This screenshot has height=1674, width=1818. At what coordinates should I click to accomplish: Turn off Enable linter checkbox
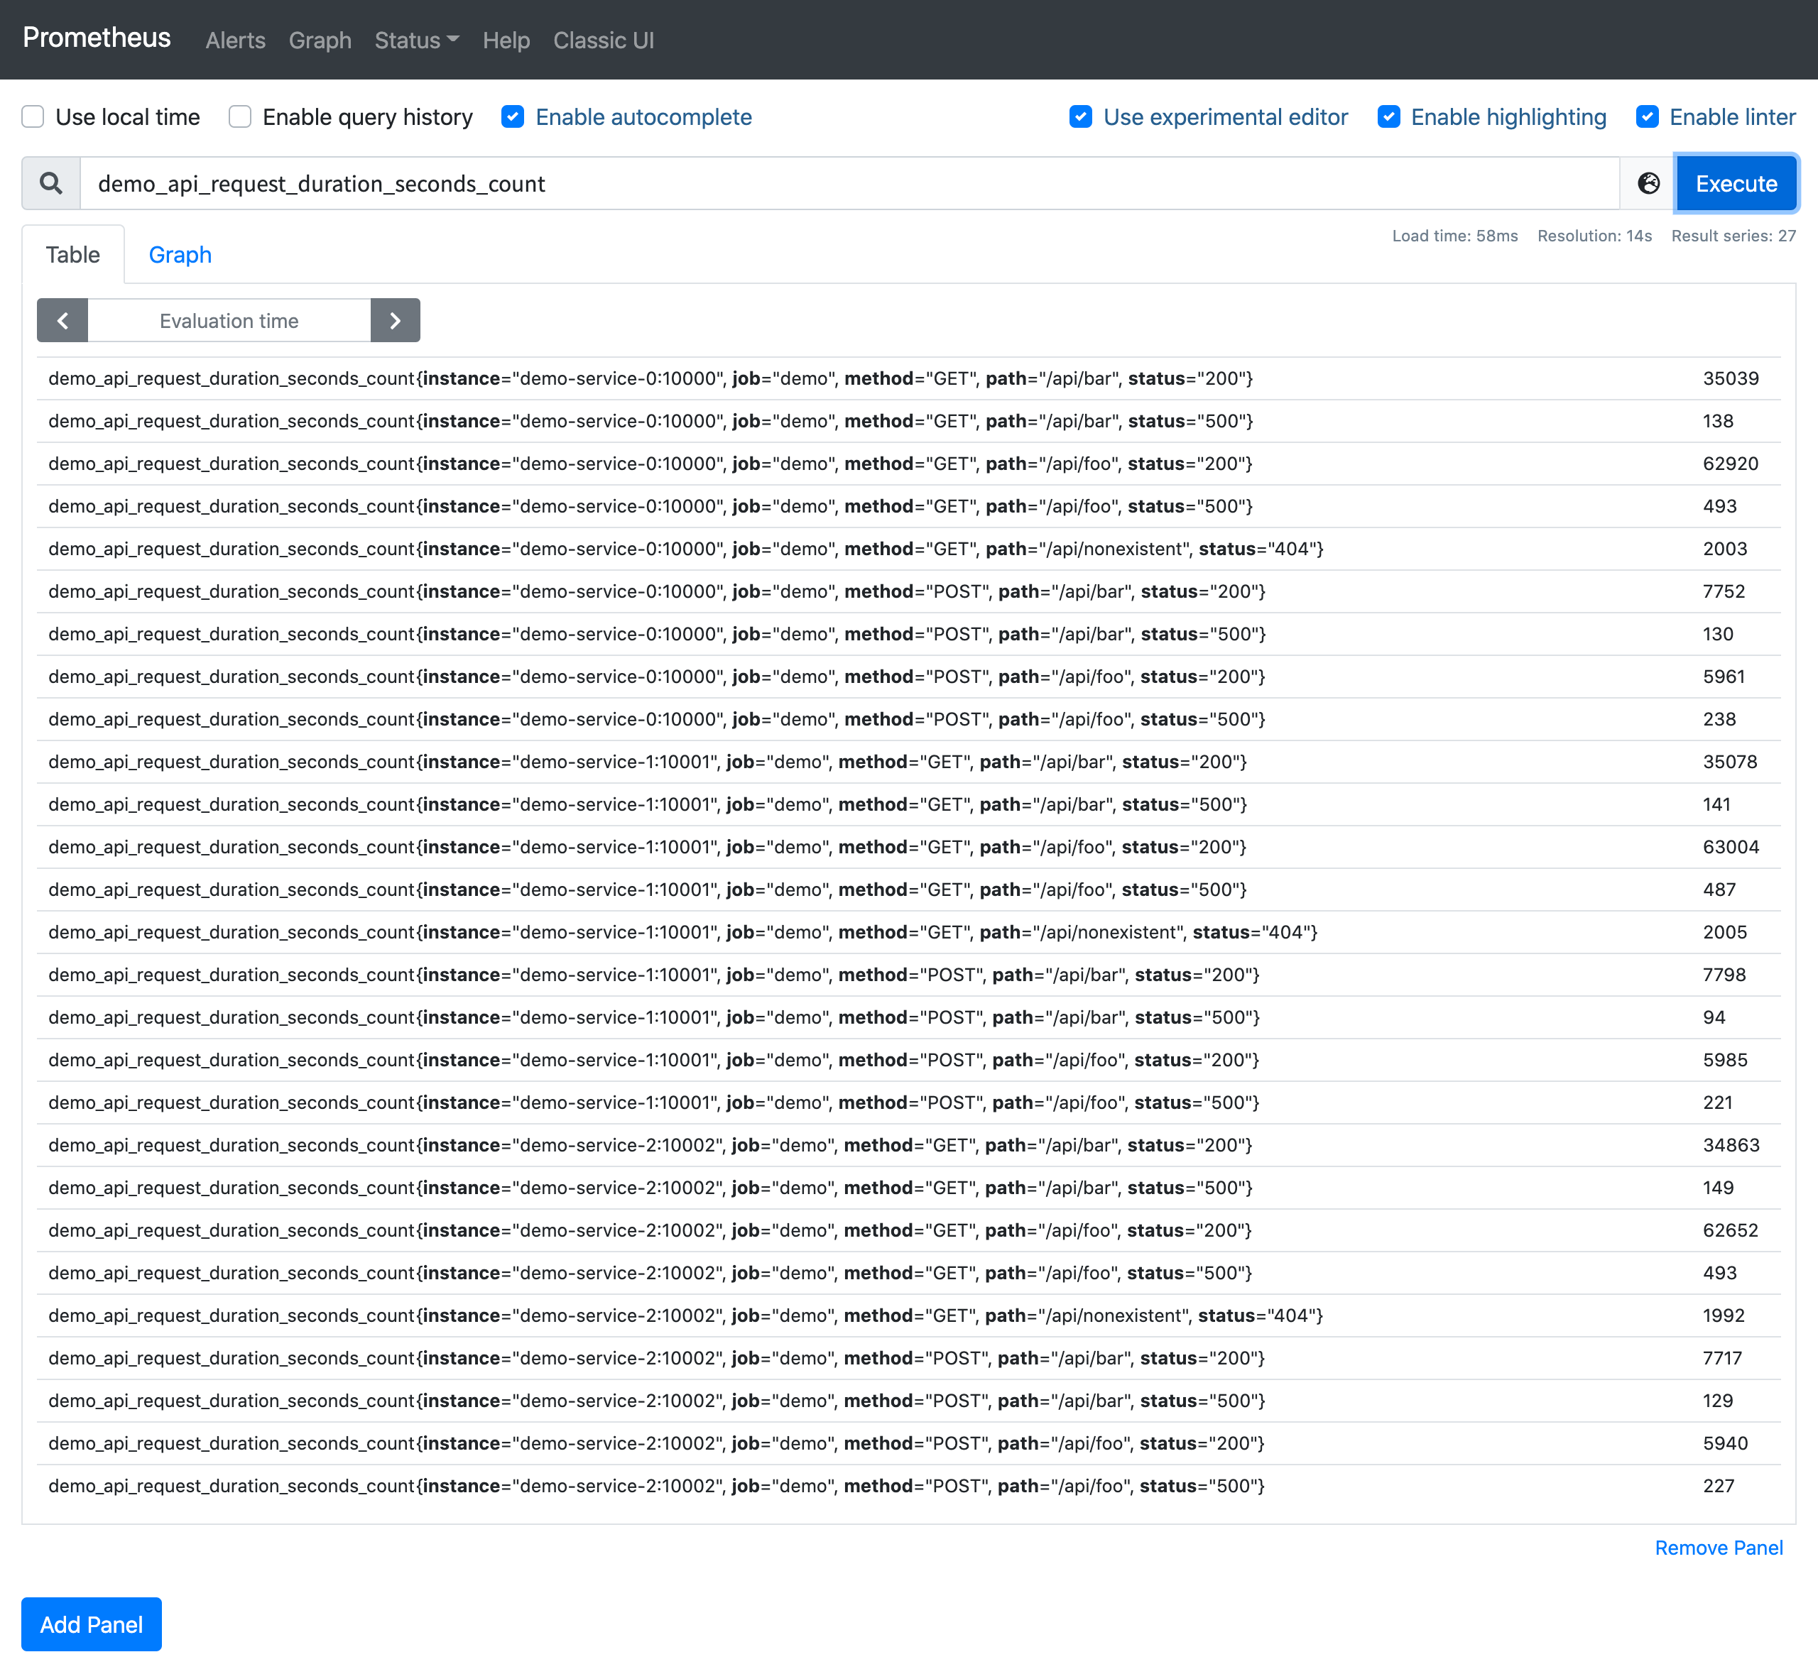click(x=1648, y=117)
